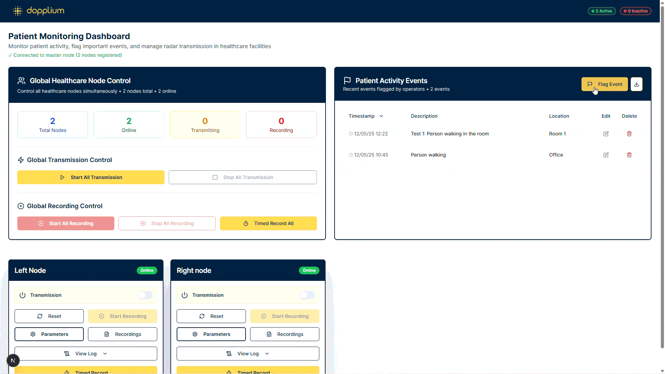This screenshot has width=665, height=374.
Task: Select the 2 Active status badge
Action: (602, 11)
